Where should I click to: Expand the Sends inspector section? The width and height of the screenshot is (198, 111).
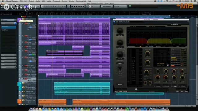(x=9, y=61)
